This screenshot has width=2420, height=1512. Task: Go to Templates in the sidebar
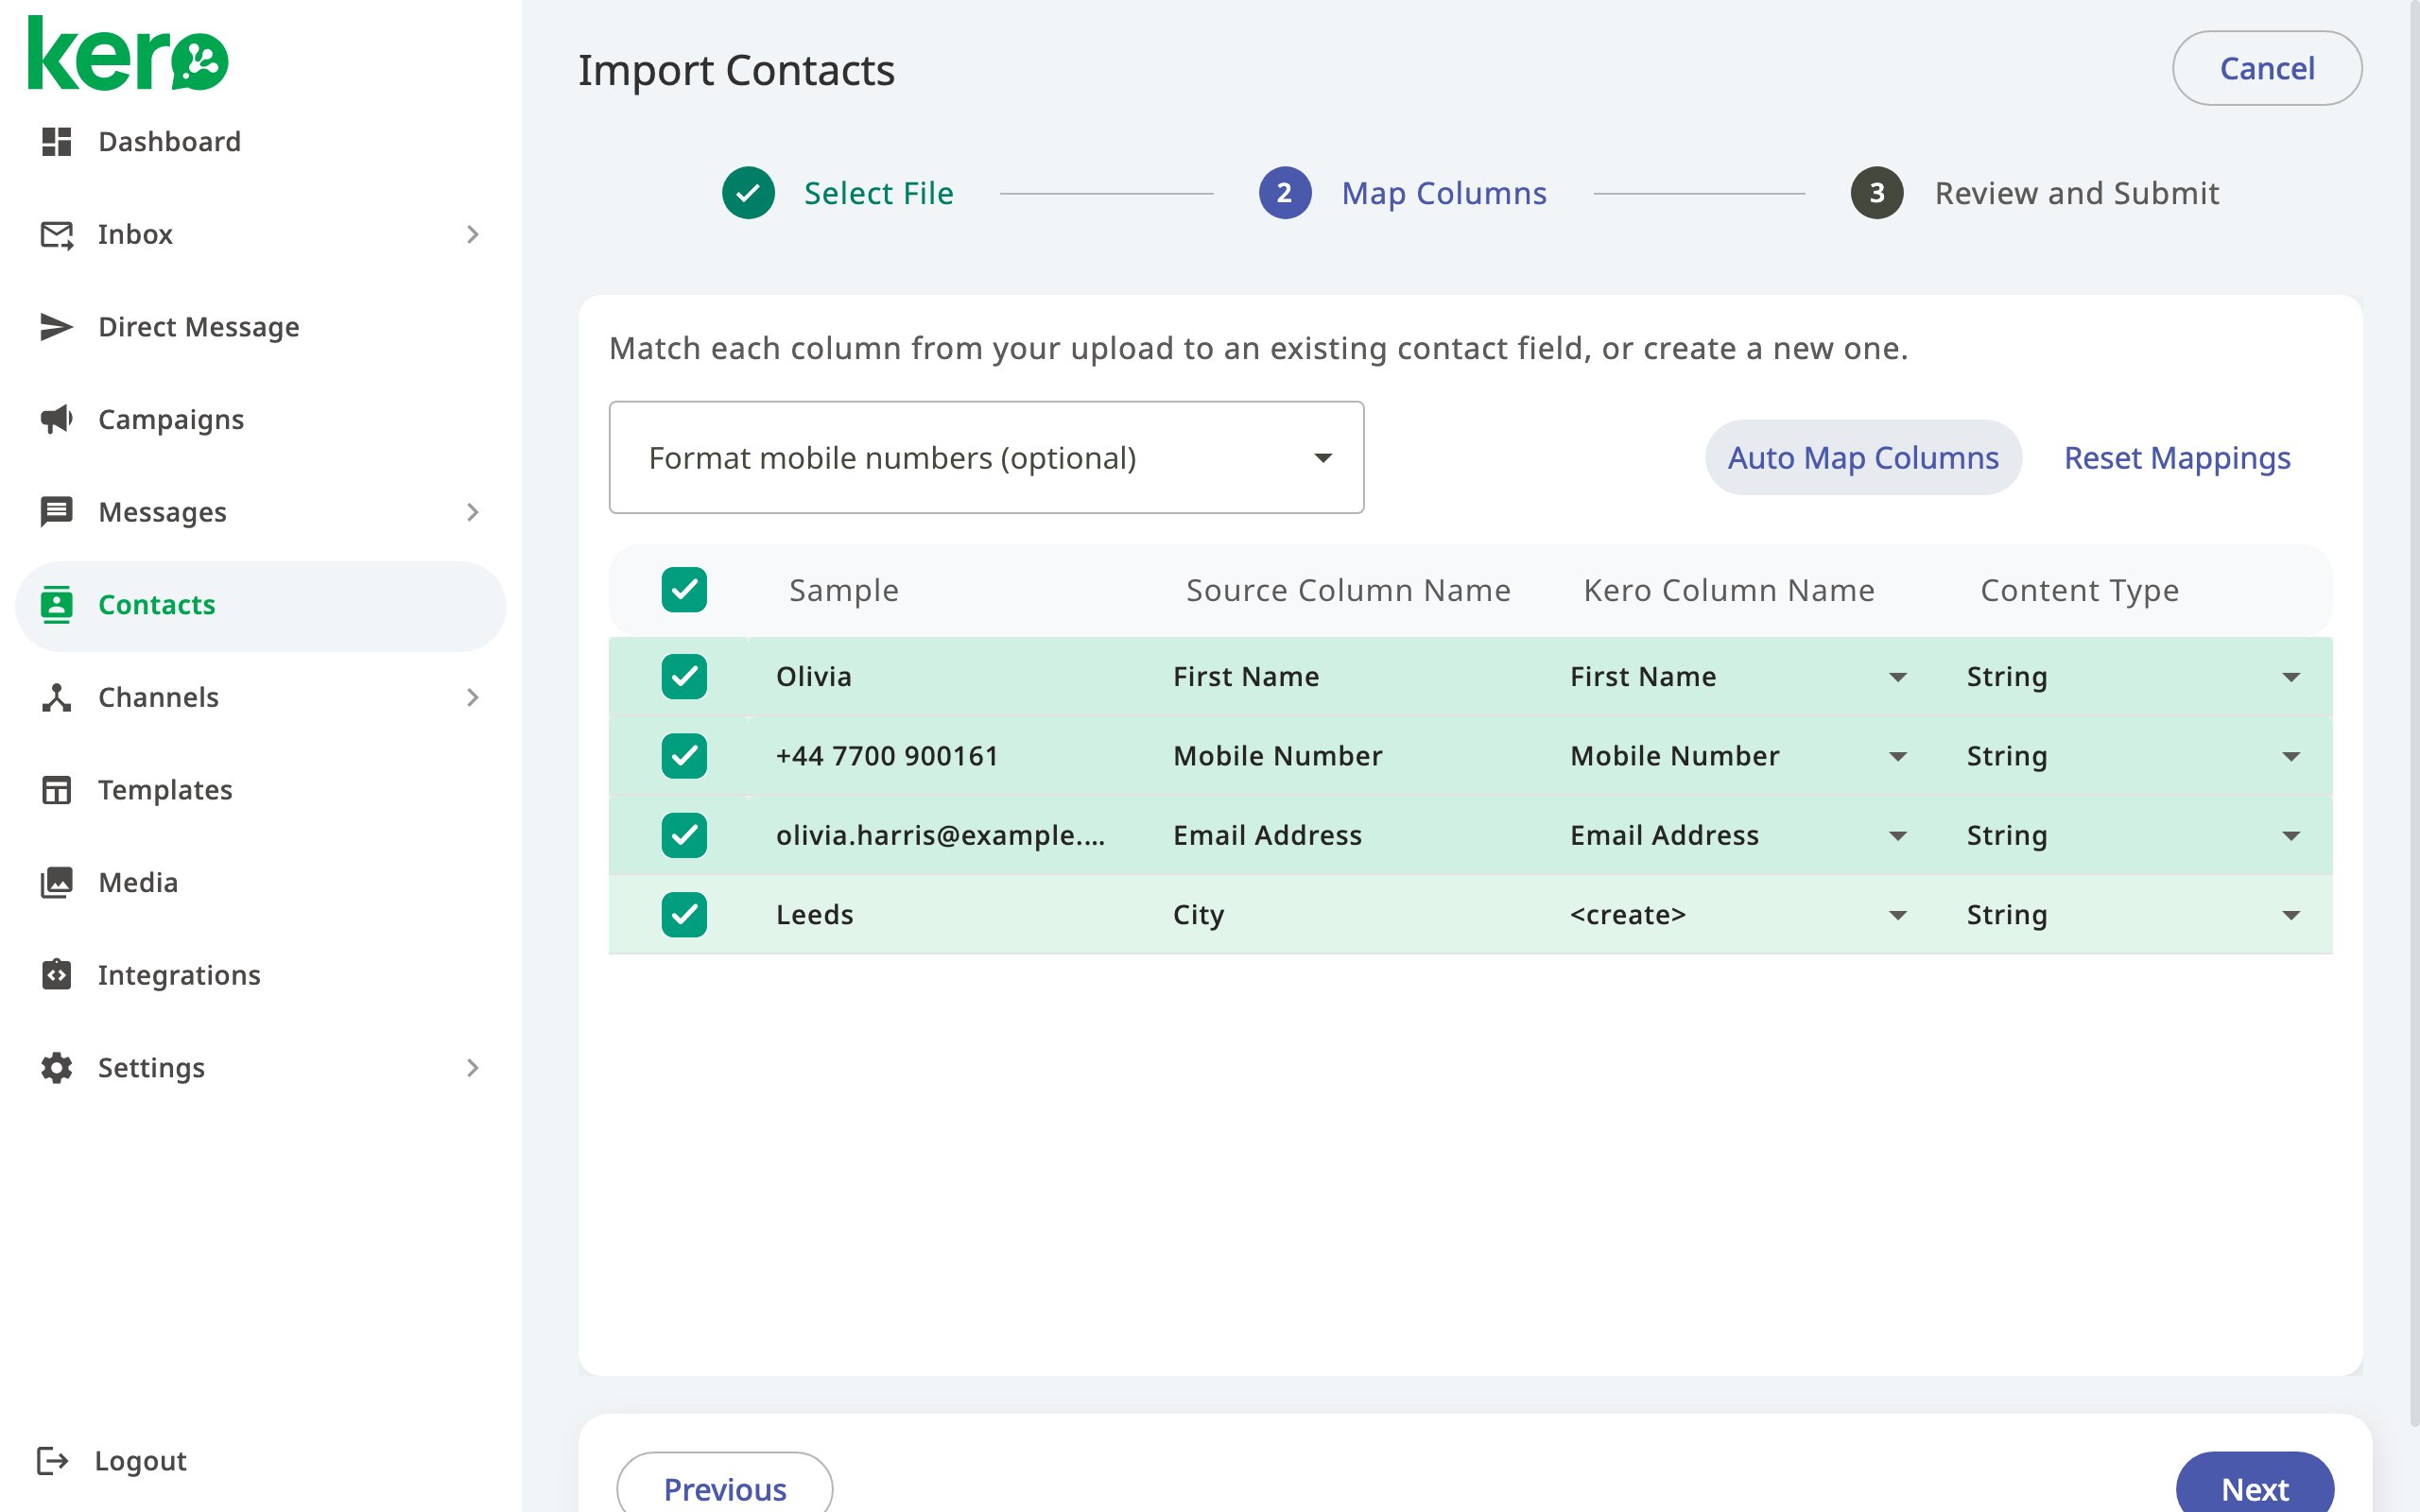(x=260, y=790)
